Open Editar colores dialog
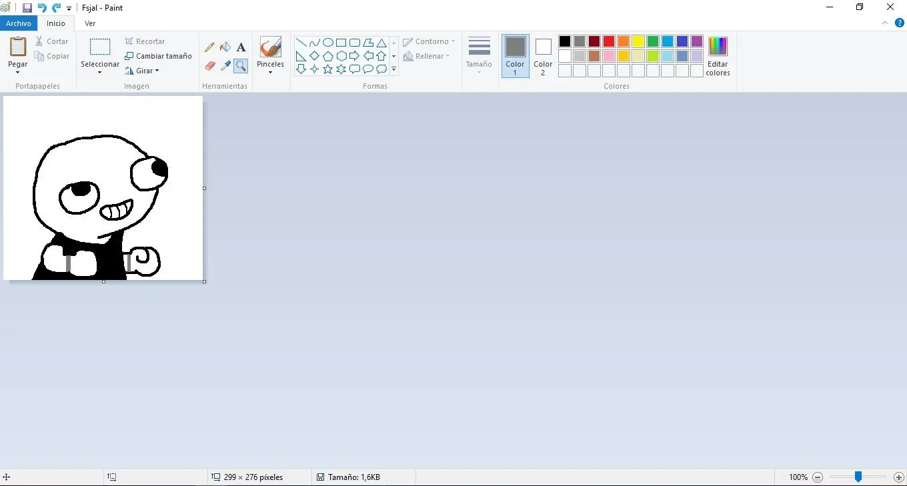 [718, 56]
